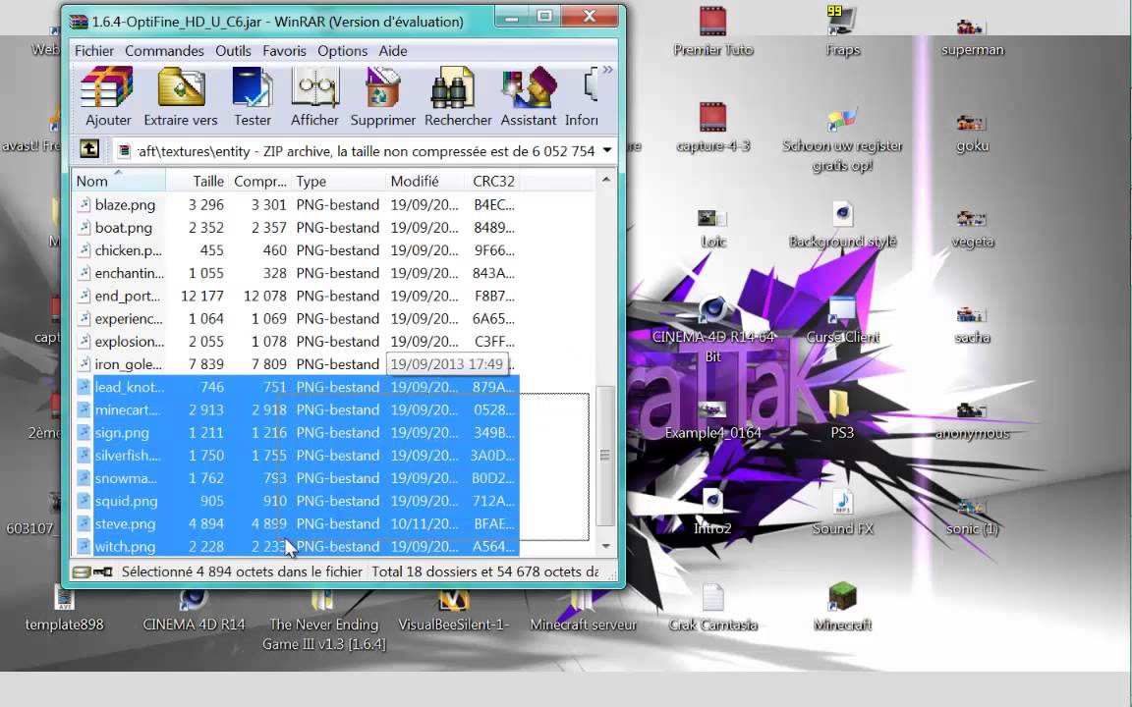Image resolution: width=1132 pixels, height=707 pixels.
Task: Click the vertical scrollbar thumb in file list
Action: tap(605, 456)
